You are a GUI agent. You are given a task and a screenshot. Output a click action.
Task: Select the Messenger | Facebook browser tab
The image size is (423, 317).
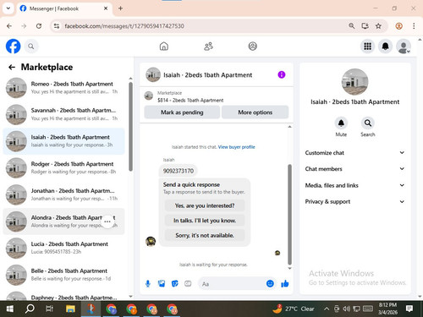pyautogui.click(x=63, y=8)
